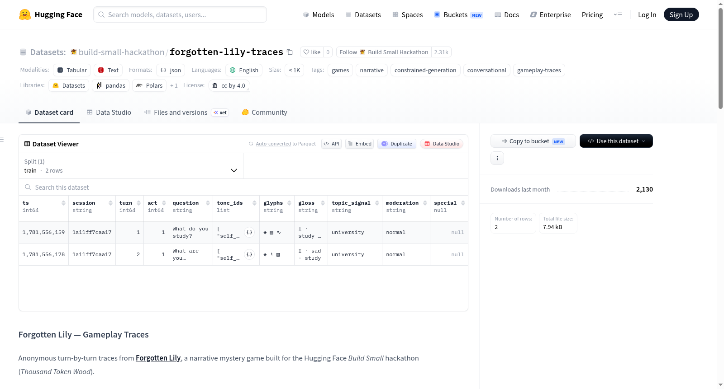Open the Community tab
Image resolution: width=724 pixels, height=389 pixels.
[264, 112]
